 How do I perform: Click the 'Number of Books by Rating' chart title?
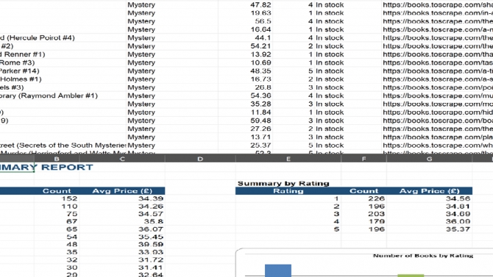pyautogui.click(x=423, y=256)
